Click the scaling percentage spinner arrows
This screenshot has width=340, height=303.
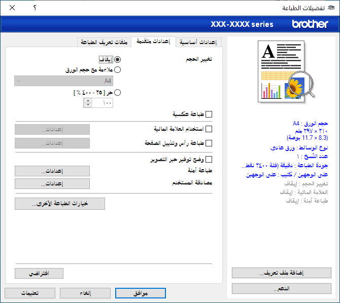click(88, 103)
